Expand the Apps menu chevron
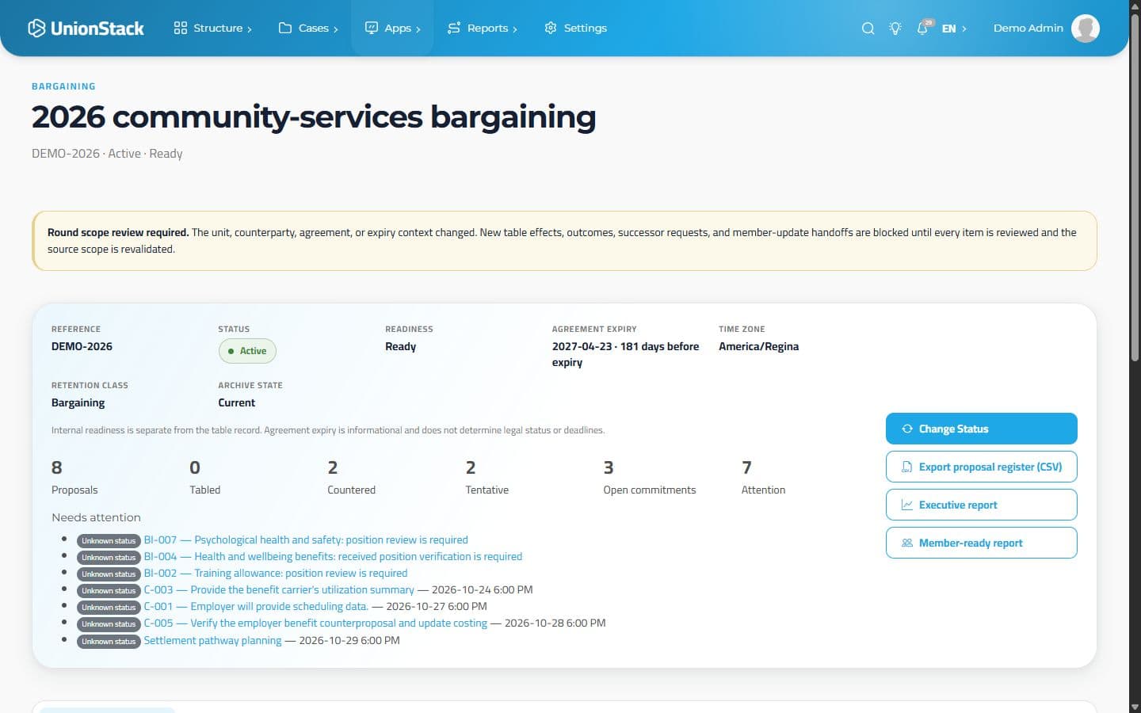The width and height of the screenshot is (1141, 713). click(418, 29)
